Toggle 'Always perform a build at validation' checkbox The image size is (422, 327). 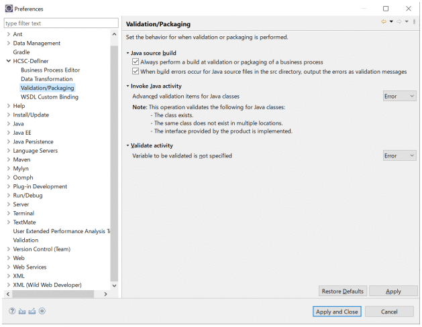click(136, 62)
